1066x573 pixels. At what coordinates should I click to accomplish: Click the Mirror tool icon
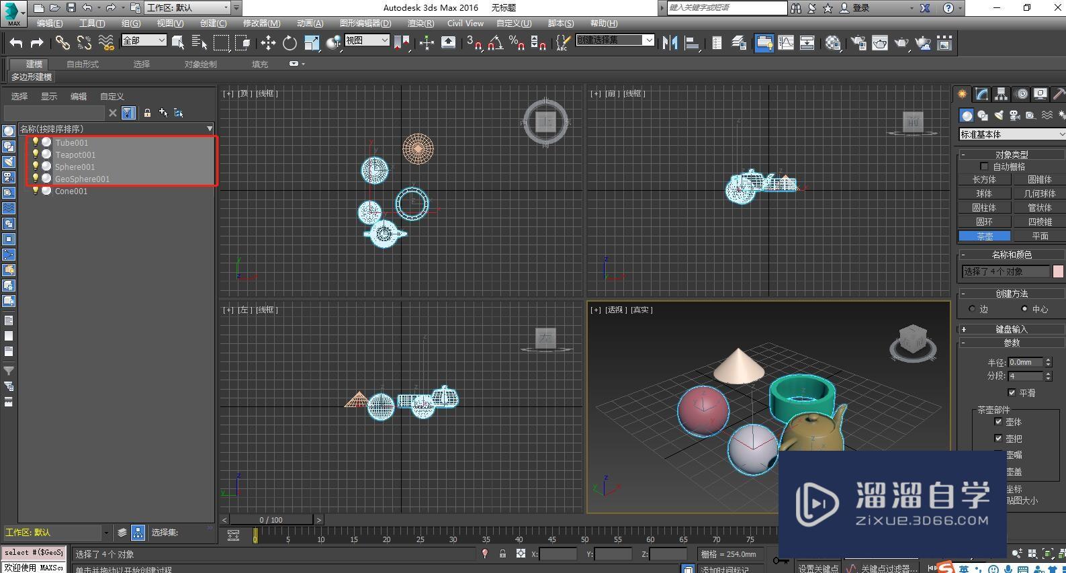(x=670, y=43)
